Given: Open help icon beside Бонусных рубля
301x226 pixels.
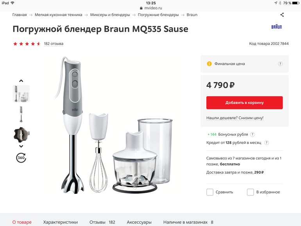Looking at the screenshot, I should click(253, 134).
